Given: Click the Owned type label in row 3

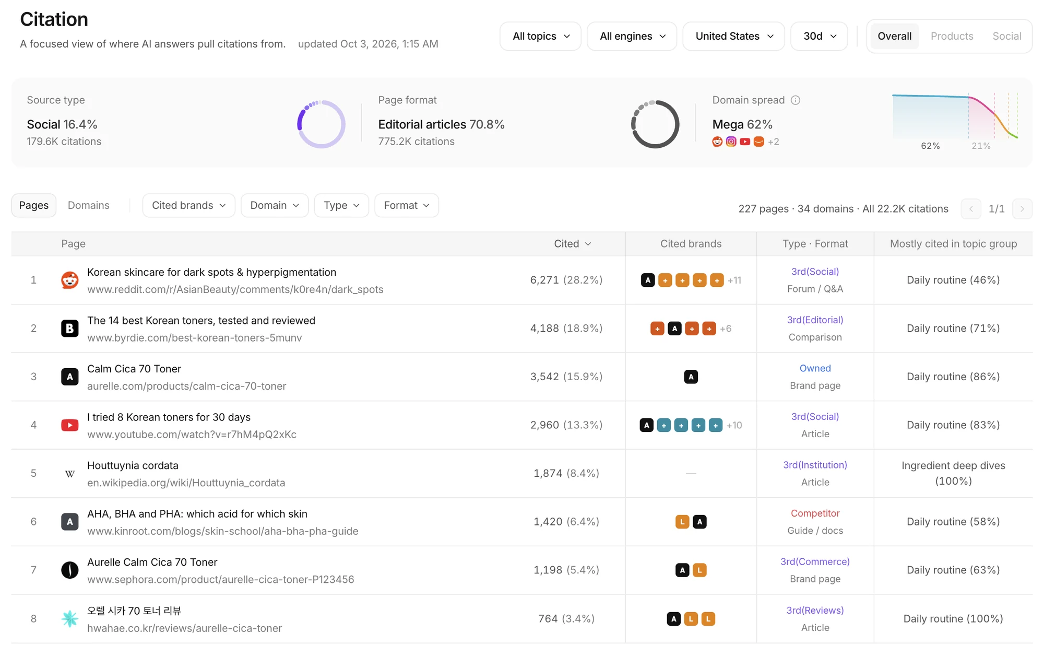Looking at the screenshot, I should pyautogui.click(x=815, y=368).
